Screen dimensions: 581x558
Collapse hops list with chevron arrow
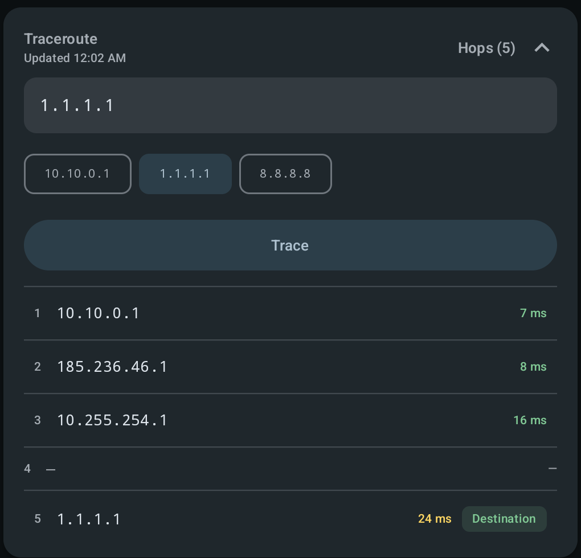pos(542,48)
